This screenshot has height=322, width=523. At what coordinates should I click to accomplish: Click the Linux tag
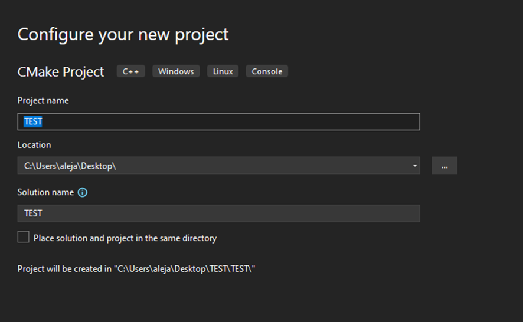(x=223, y=71)
